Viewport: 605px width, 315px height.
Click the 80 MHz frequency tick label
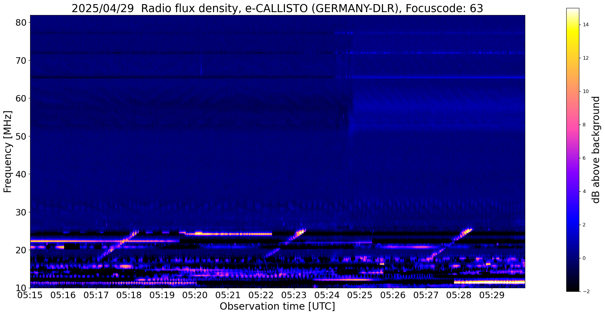coord(20,22)
